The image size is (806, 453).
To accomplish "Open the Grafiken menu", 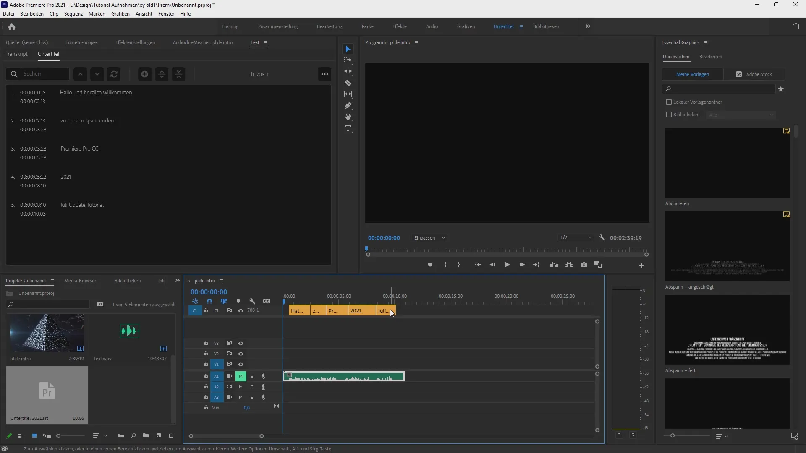I will tap(120, 14).
